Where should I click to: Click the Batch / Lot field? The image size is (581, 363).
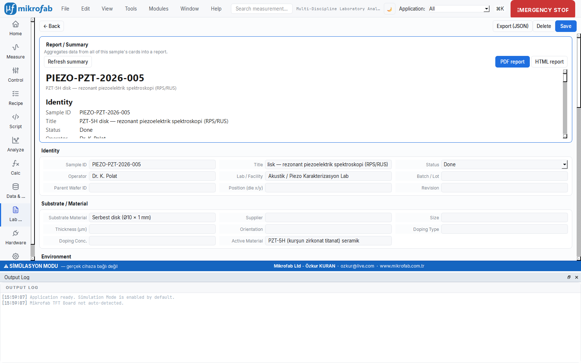504,176
